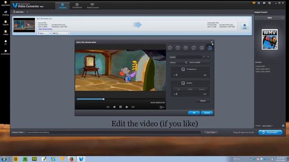Switch to the Convert tab

(x=62, y=6)
